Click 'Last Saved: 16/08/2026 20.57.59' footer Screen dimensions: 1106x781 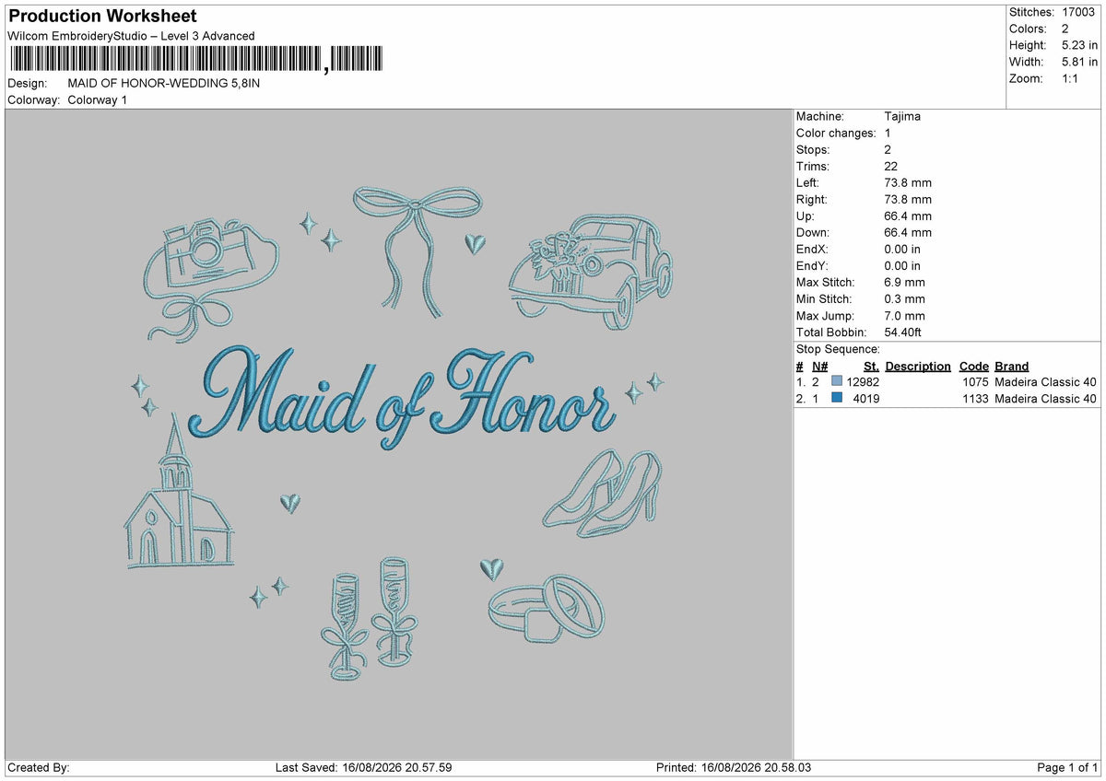(363, 767)
